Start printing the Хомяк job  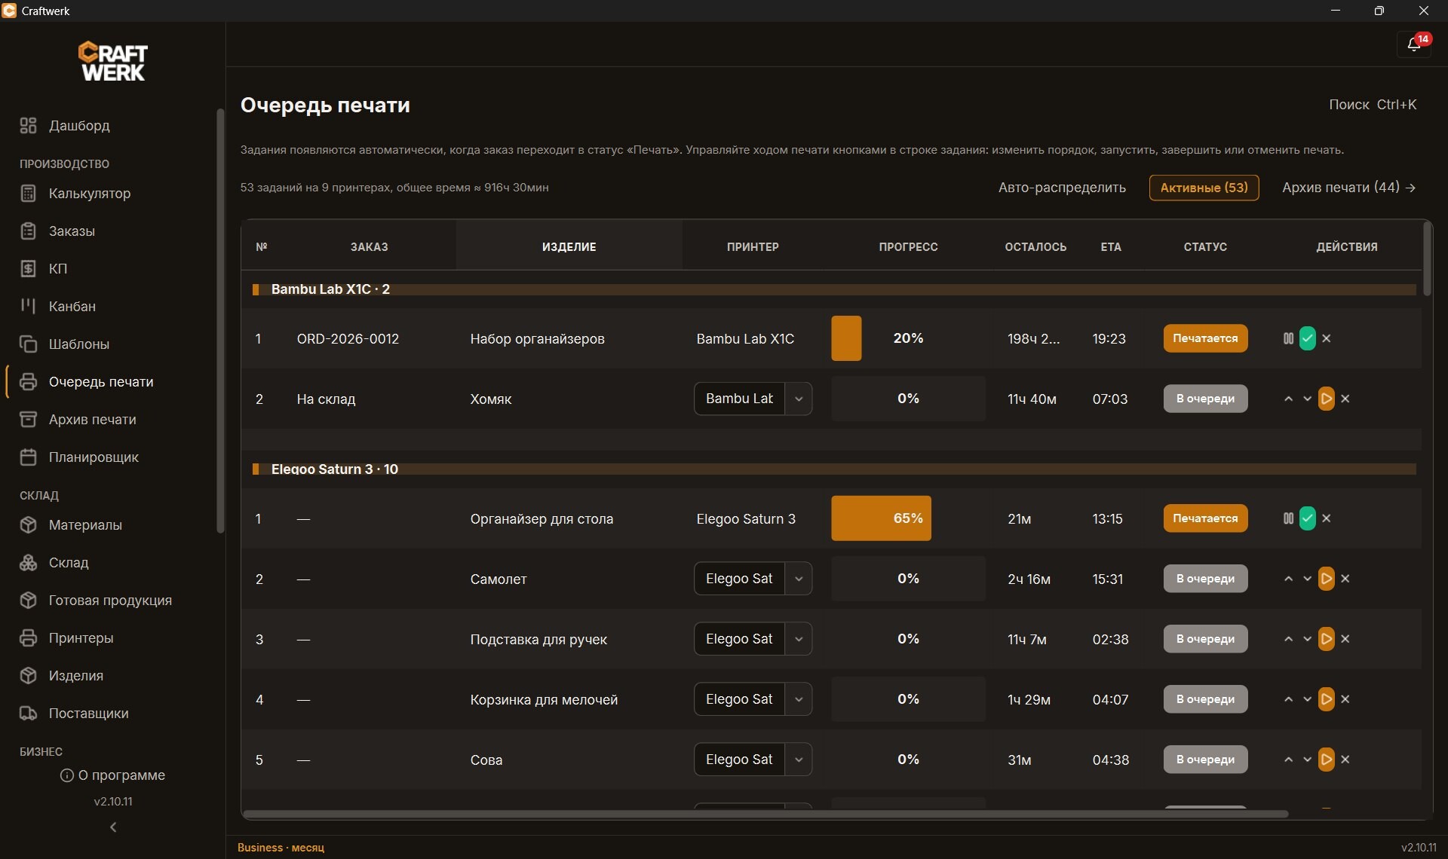coord(1327,399)
